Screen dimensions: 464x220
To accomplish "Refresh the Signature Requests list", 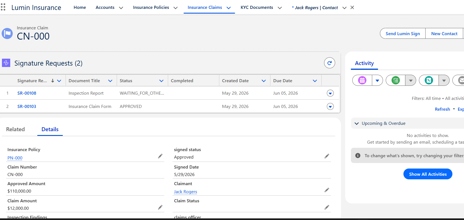I will pyautogui.click(x=330, y=63).
